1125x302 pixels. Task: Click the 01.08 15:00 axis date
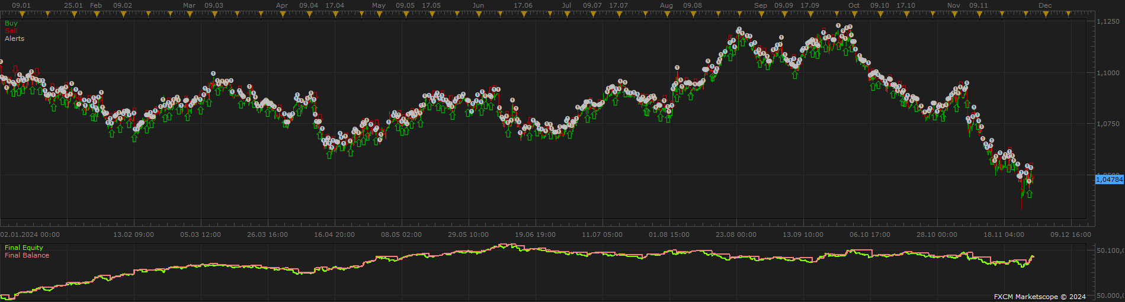click(x=669, y=234)
